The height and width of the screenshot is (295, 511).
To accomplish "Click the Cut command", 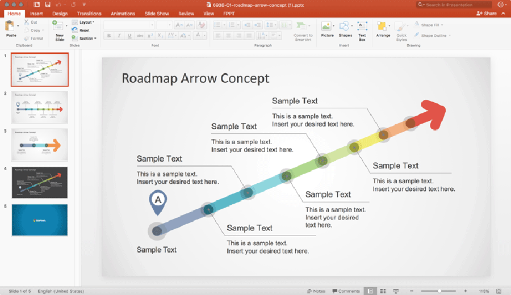I will 31,22.
